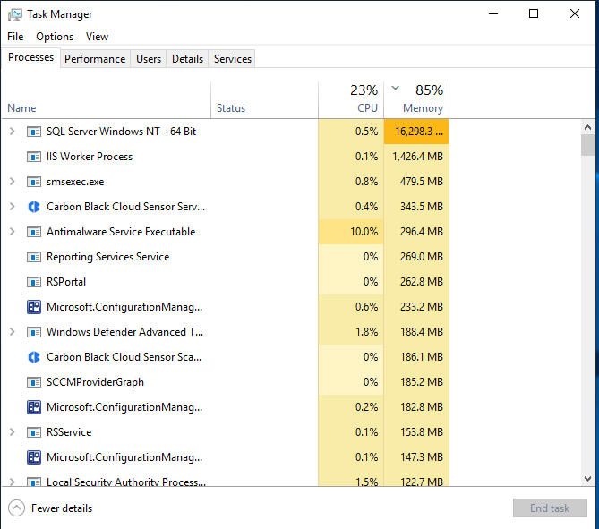Click the smsexec.exe process icon

[34, 182]
